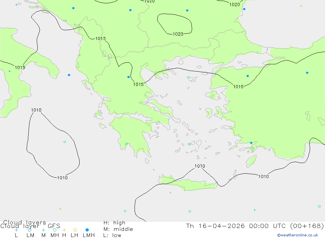Click the blue dot beside the 1015 label over northern Greece

(128, 77)
